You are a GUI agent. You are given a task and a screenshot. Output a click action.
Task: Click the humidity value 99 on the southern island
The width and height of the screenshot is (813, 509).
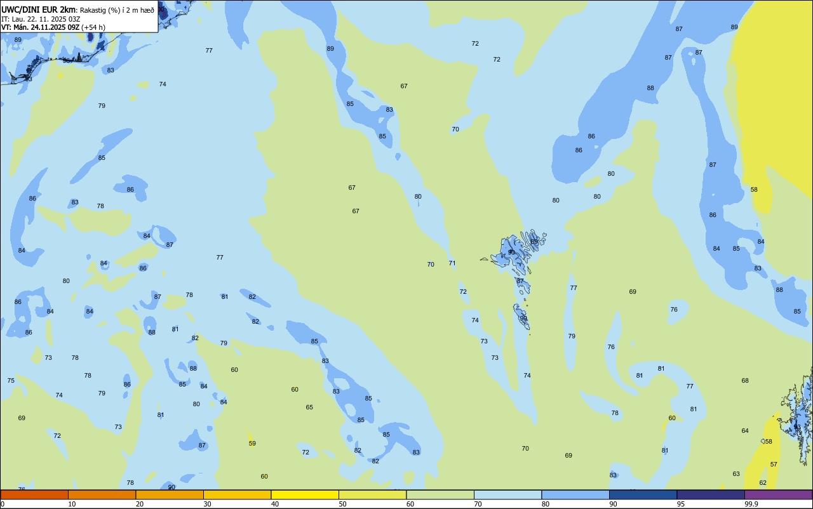tap(523, 318)
